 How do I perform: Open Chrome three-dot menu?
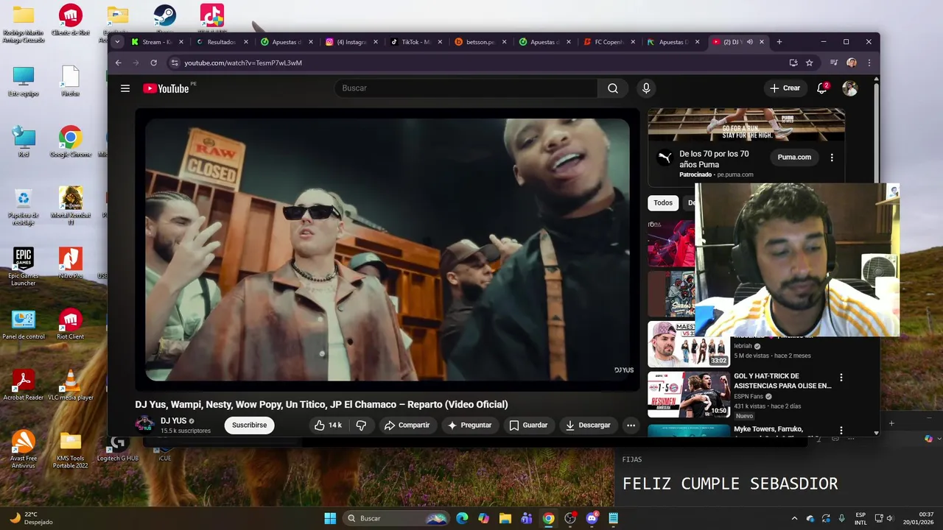pos(869,63)
